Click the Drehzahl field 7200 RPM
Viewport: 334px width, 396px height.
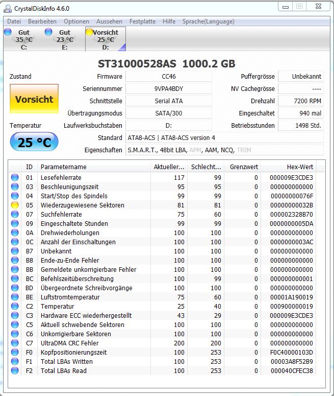301,101
